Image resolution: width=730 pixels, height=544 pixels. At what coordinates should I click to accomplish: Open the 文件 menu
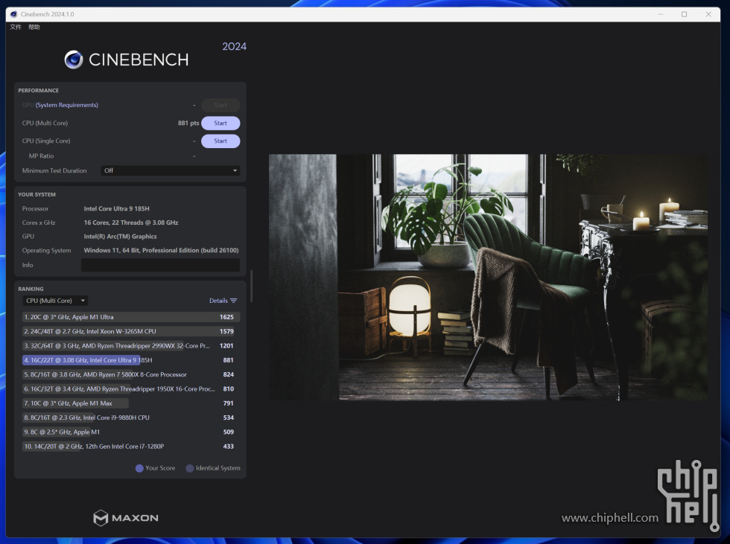16,27
